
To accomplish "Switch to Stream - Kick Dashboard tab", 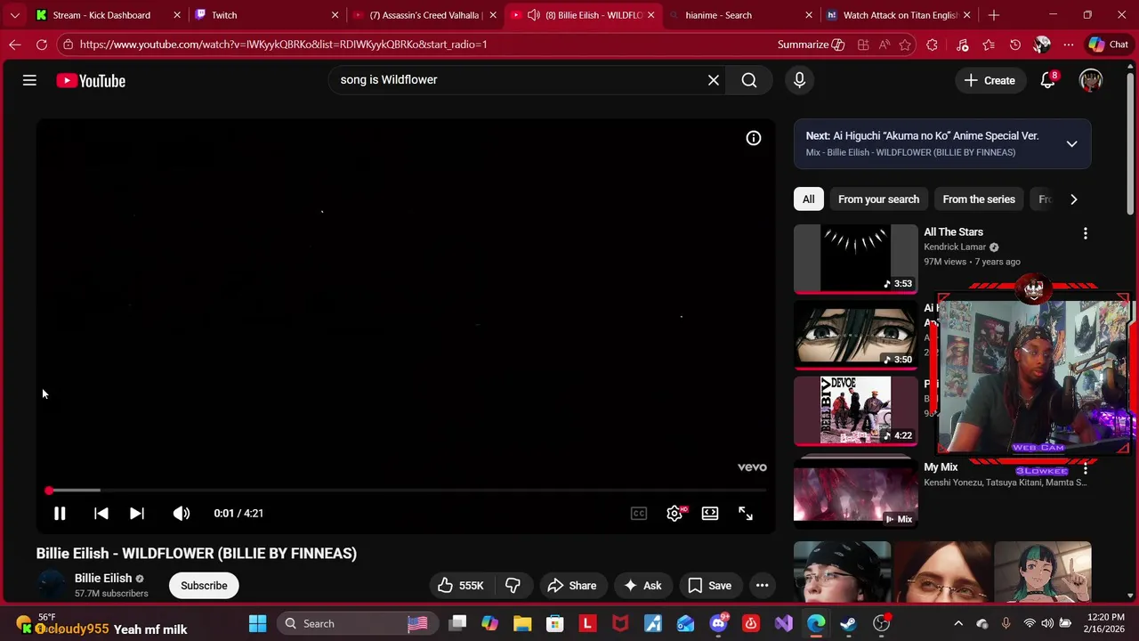I will [107, 15].
